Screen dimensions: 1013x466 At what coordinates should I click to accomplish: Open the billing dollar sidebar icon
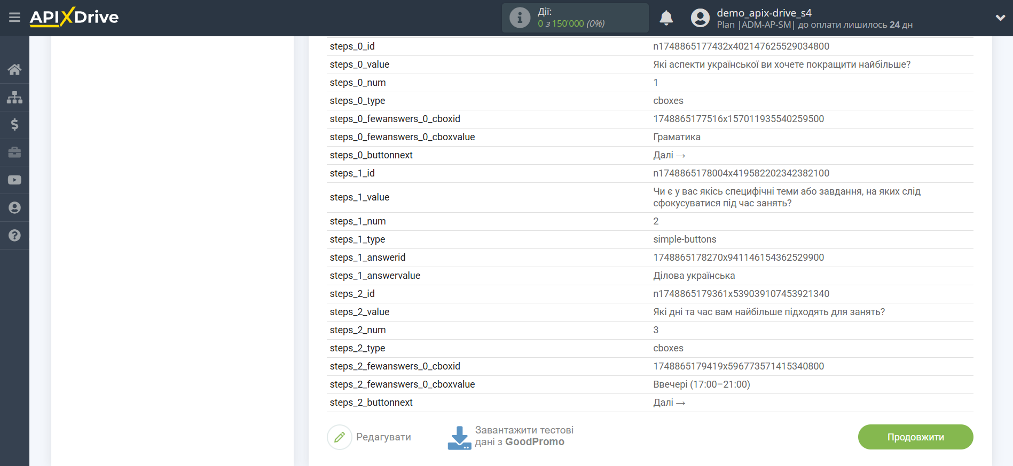(x=14, y=125)
